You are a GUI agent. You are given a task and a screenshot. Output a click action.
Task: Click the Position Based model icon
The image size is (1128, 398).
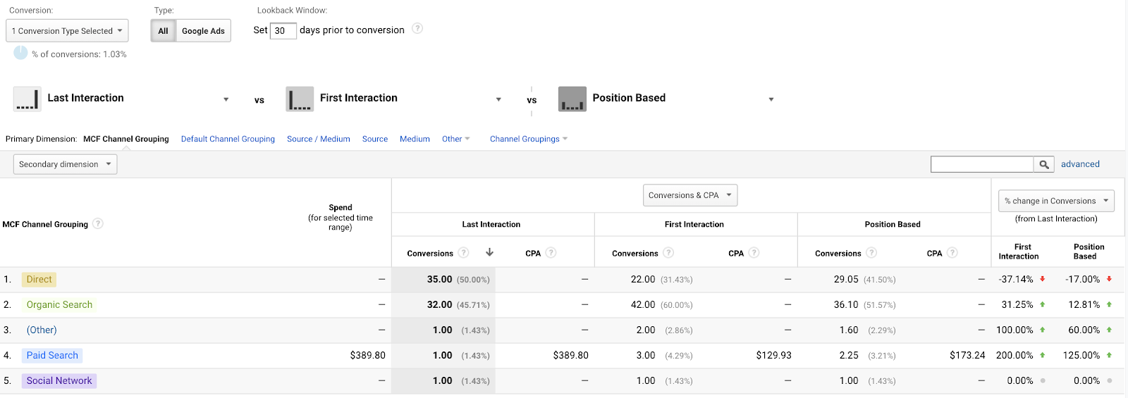coord(572,99)
